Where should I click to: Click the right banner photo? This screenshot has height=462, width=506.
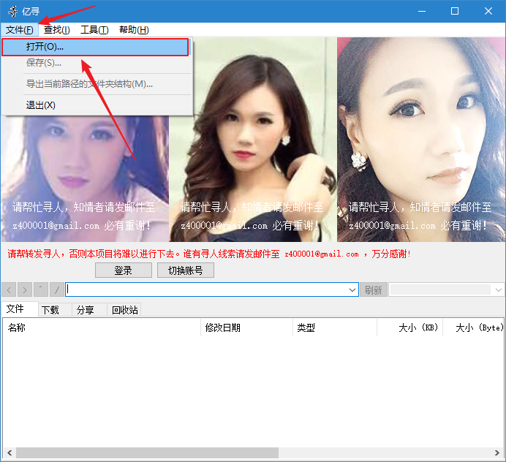420,140
